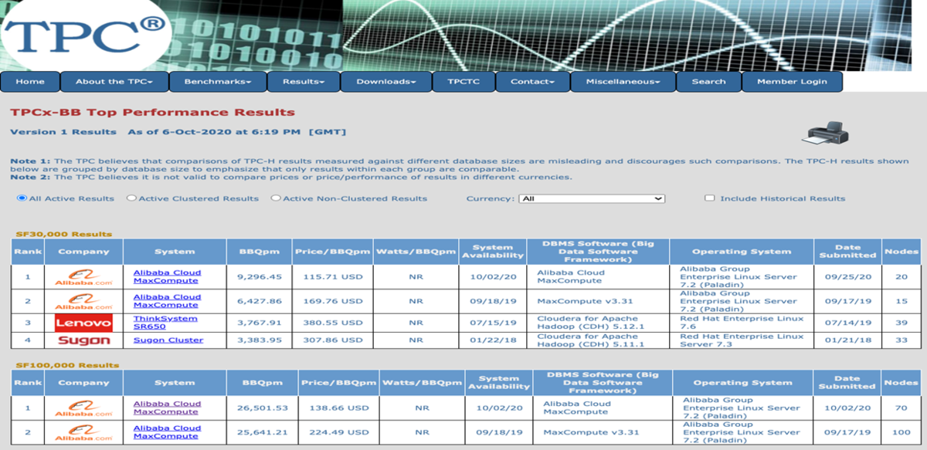This screenshot has width=927, height=450.
Task: Click the 138.66 USD price
Action: (341, 408)
